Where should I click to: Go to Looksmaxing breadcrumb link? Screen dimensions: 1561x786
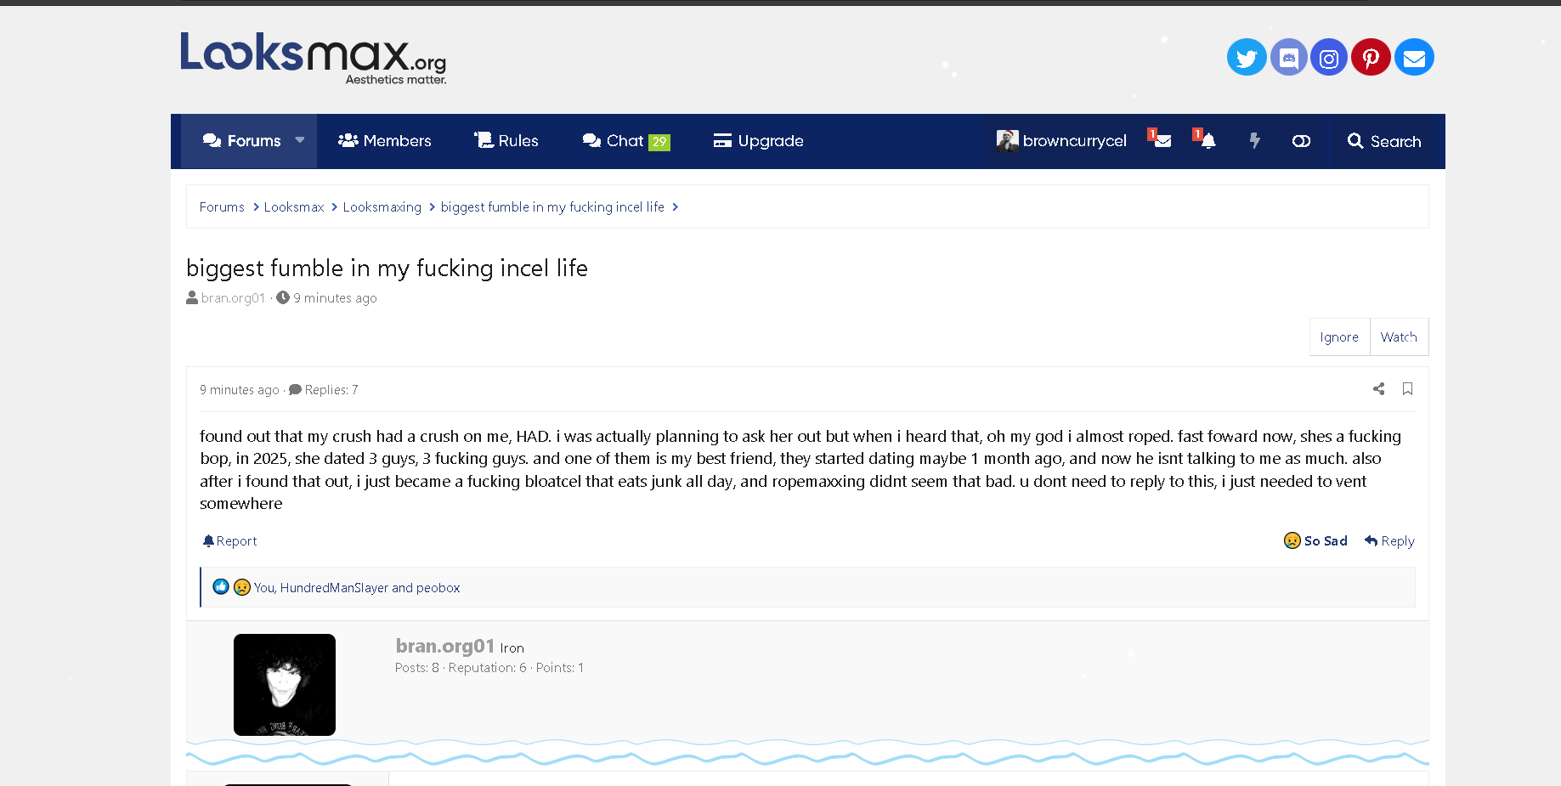click(x=382, y=207)
